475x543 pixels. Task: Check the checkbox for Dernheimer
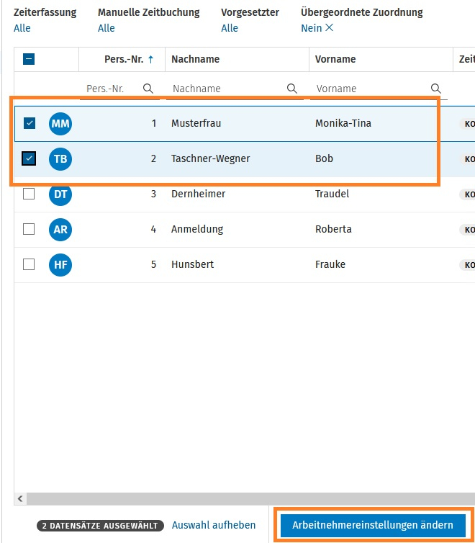pyautogui.click(x=29, y=194)
